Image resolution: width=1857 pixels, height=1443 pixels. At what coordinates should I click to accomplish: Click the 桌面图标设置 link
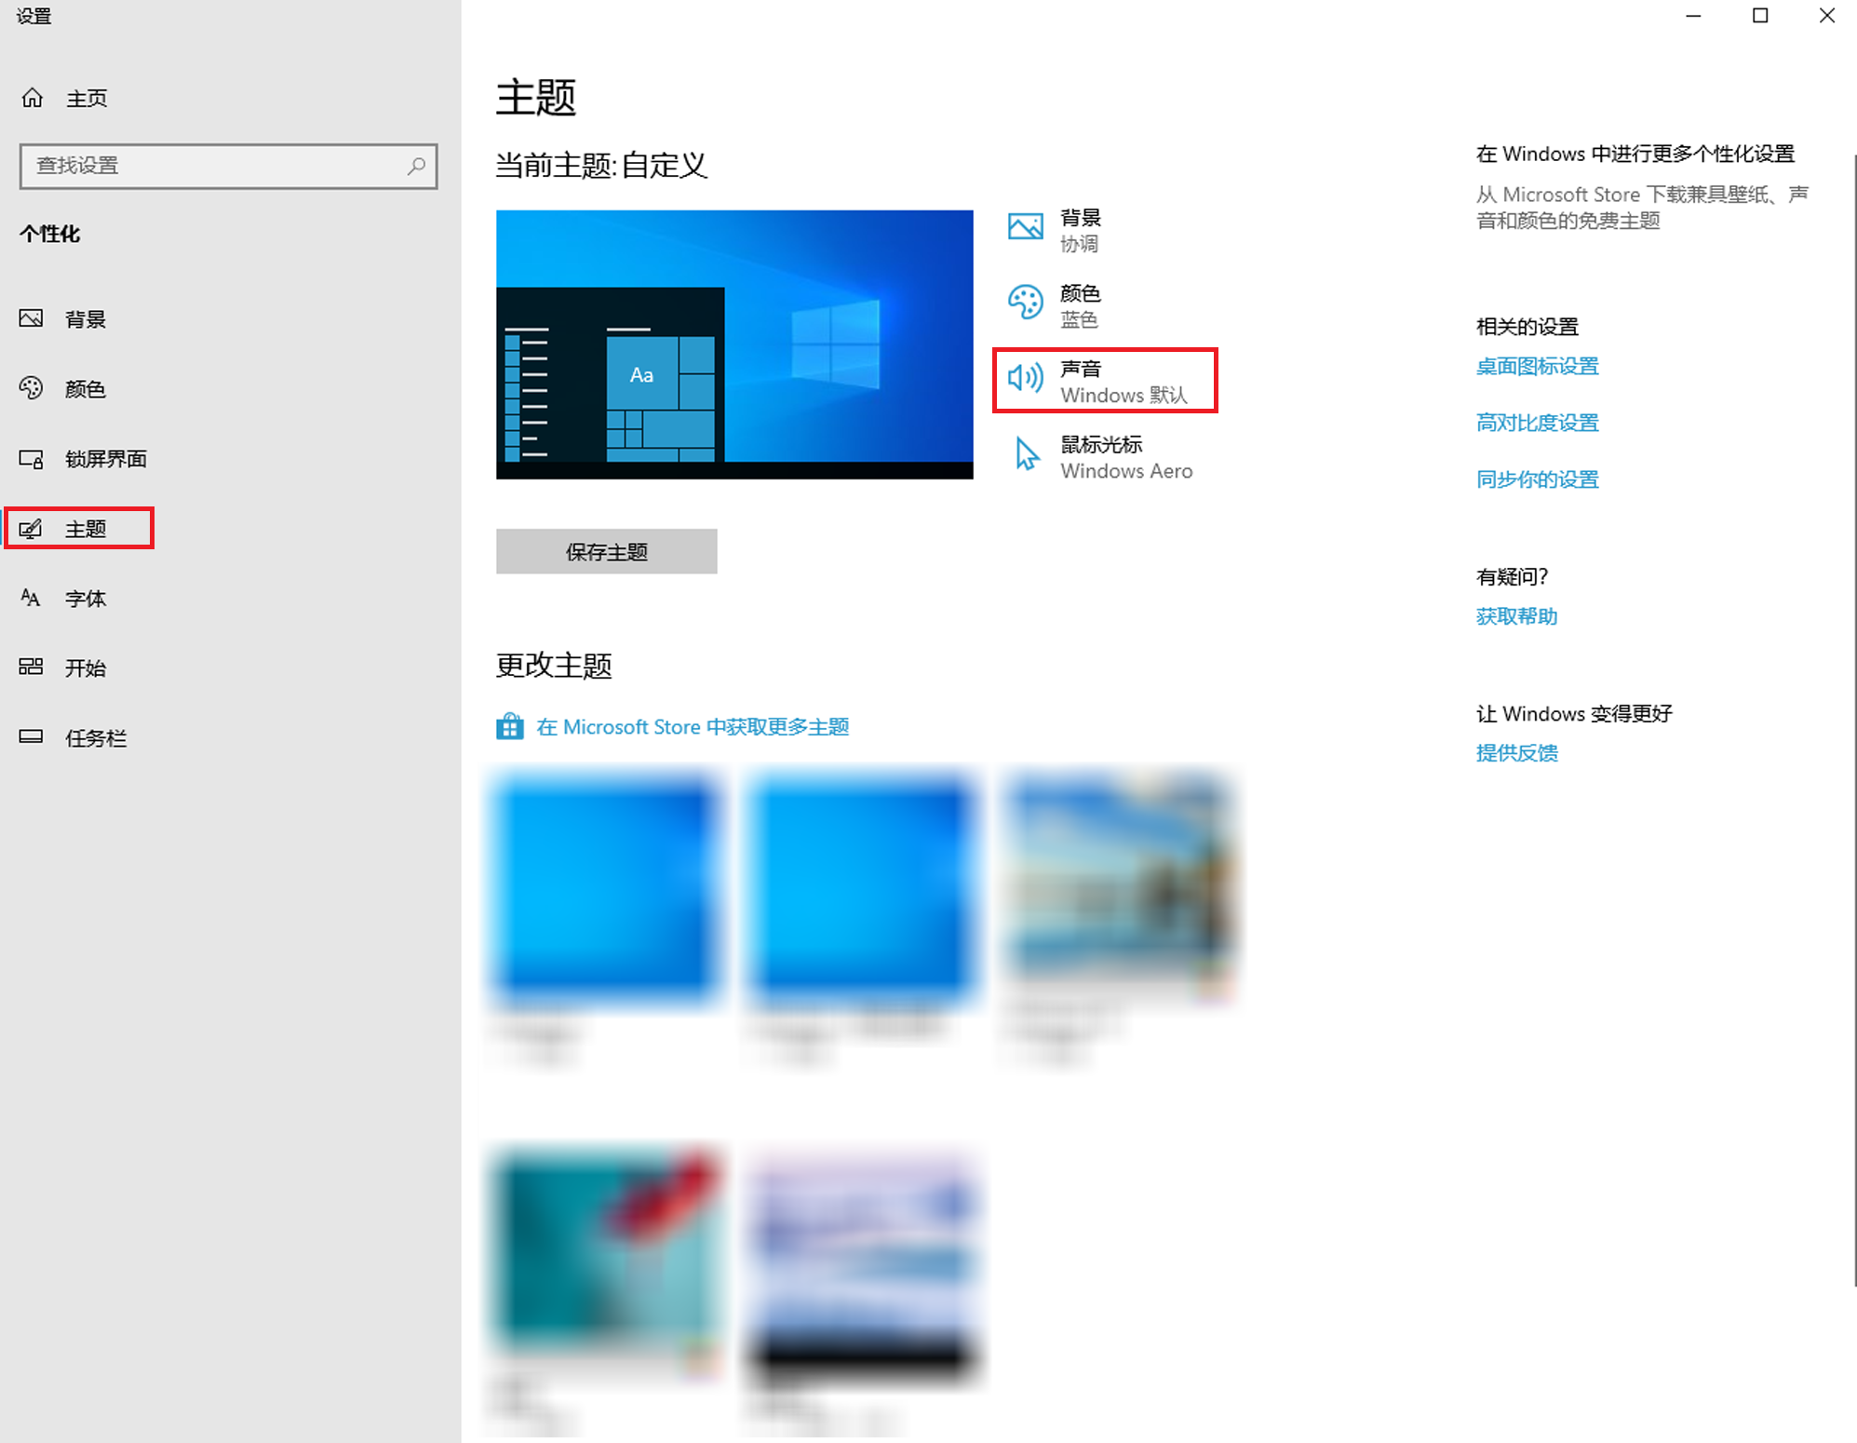[x=1537, y=367]
